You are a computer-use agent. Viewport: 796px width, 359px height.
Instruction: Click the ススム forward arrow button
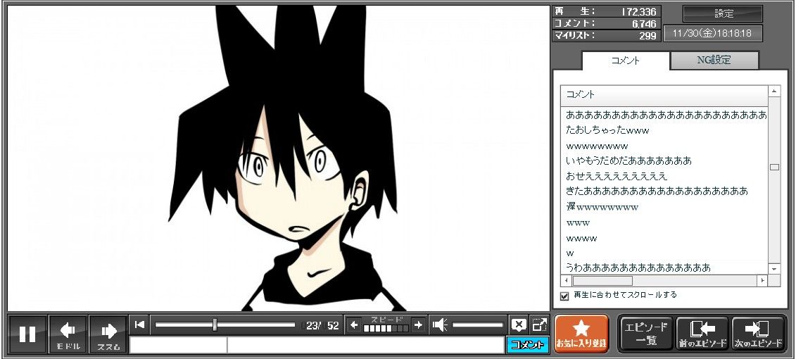[108, 334]
